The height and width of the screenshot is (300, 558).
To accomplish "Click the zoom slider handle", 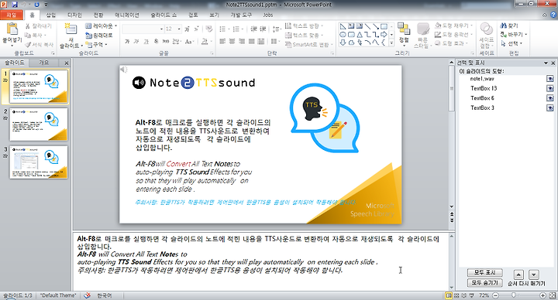I will click(x=514, y=295).
